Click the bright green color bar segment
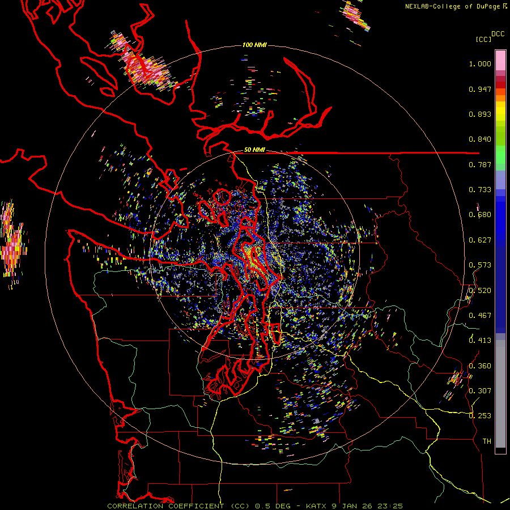The image size is (510, 510). pyautogui.click(x=500, y=155)
